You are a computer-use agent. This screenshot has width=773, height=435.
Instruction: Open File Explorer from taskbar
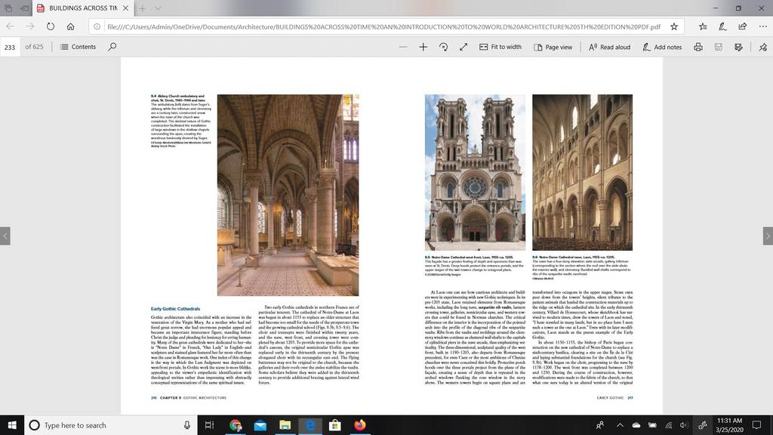point(285,425)
